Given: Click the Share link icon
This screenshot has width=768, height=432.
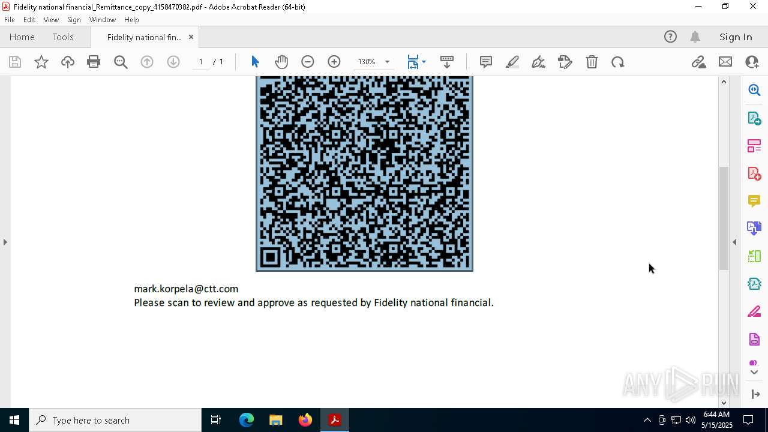Looking at the screenshot, I should click(x=699, y=62).
